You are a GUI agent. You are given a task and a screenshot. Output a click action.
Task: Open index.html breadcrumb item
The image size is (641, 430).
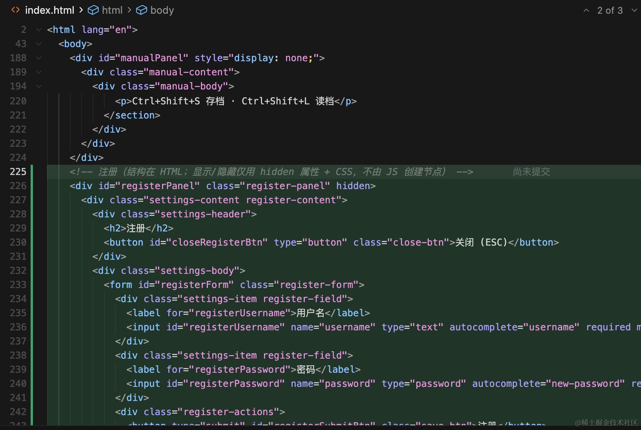tap(49, 10)
